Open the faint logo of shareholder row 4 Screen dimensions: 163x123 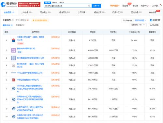[x=13, y=65]
